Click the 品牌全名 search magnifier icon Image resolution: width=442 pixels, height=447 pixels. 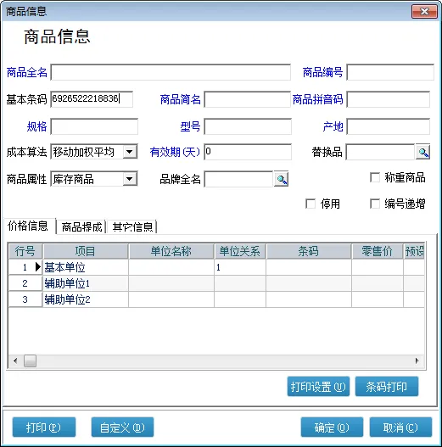pyautogui.click(x=281, y=179)
